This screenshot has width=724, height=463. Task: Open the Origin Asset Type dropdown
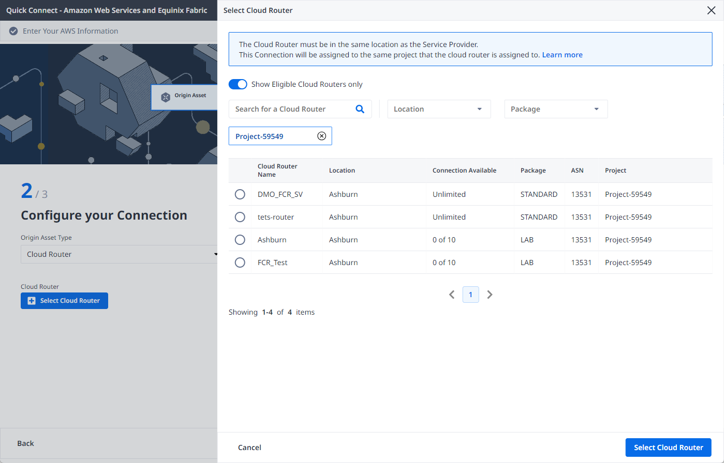click(x=119, y=254)
